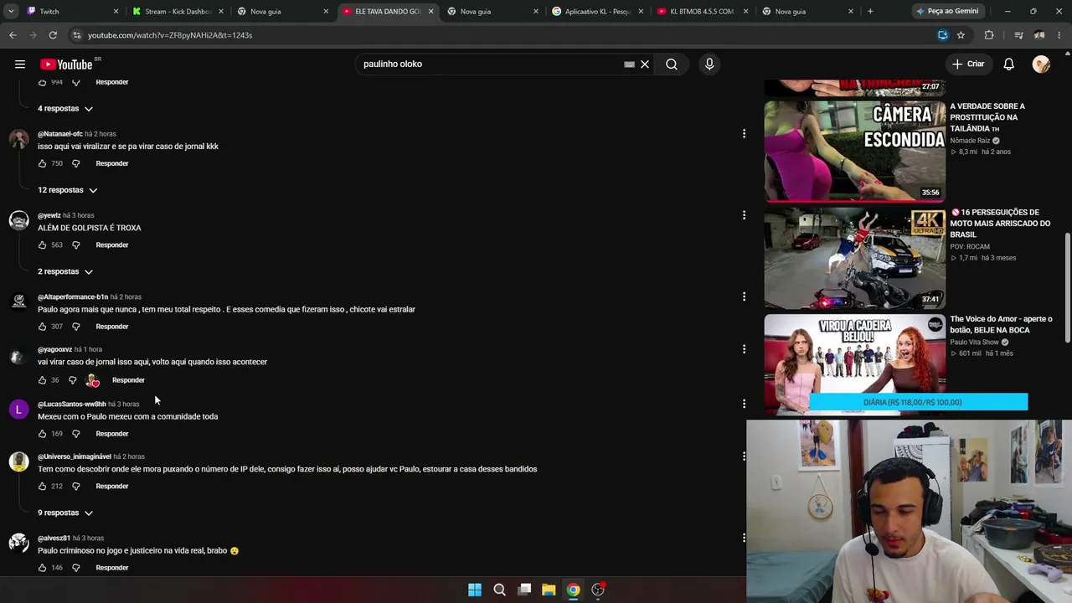1072x603 pixels.
Task: Switch to the Twitch tab
Action: [71, 12]
